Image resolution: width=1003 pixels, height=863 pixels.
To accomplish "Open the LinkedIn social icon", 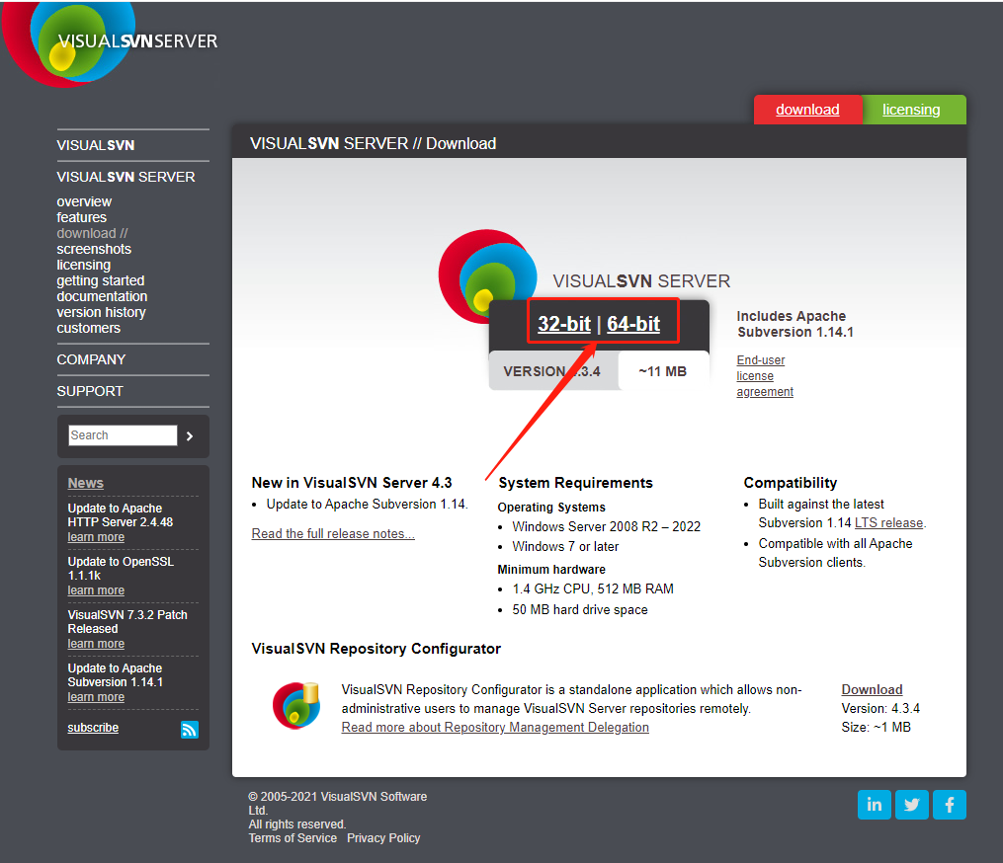I will 874,804.
